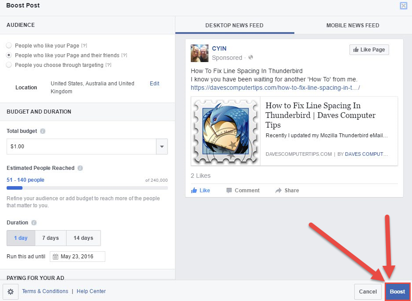Viewport: 412px width, 301px height.
Task: Click the 'DAVESCOMPUTERTIPS.COM' source text
Action: [299, 154]
